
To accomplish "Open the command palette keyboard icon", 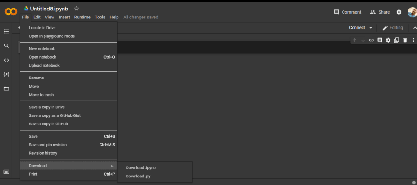I will click(6, 172).
